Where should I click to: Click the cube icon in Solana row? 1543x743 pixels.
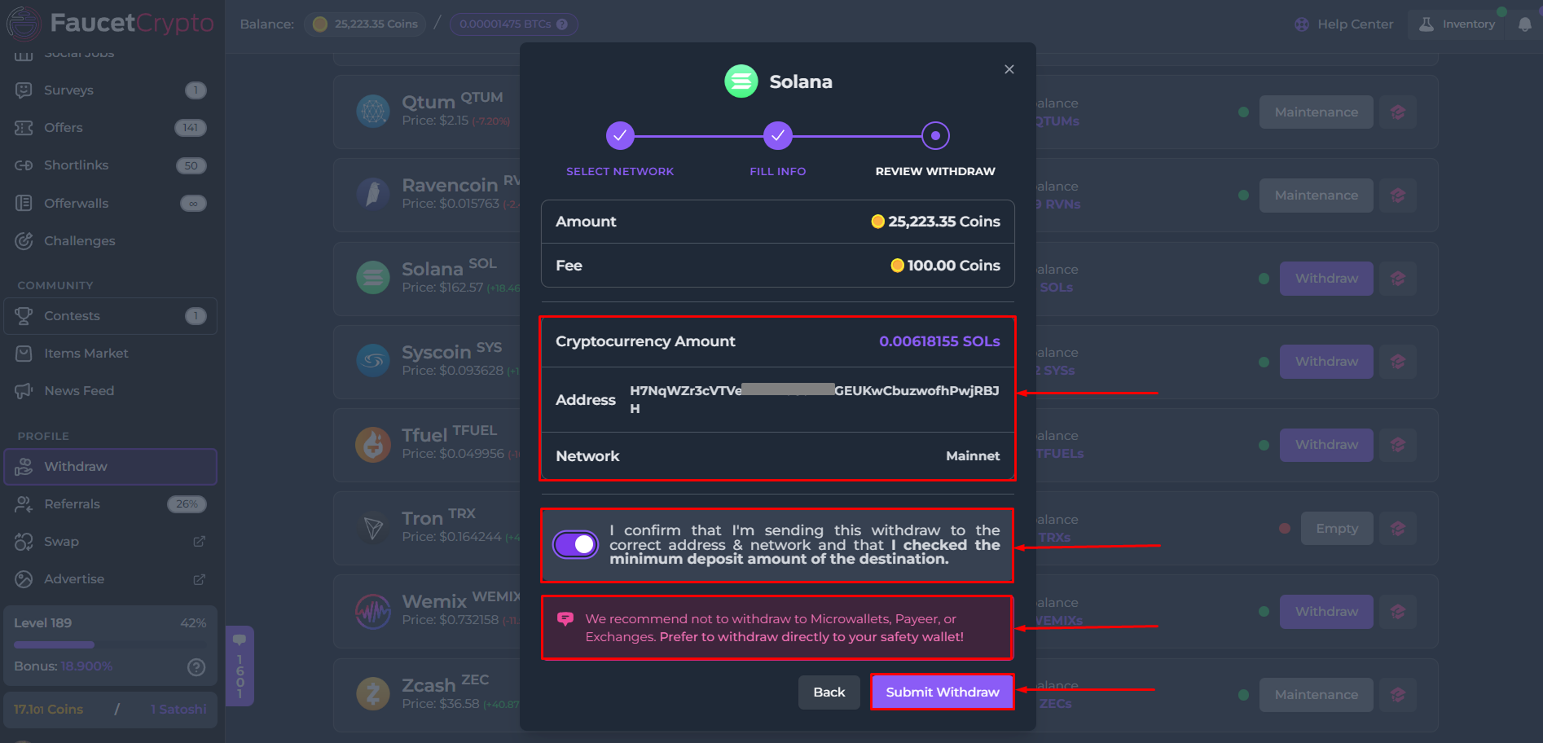pos(1398,279)
